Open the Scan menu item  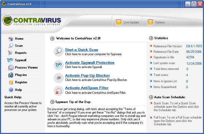(x=19, y=46)
